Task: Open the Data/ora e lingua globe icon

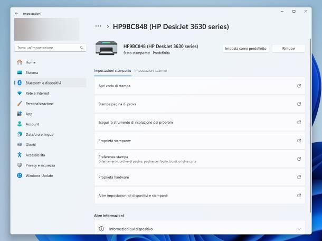Action: (x=20, y=134)
